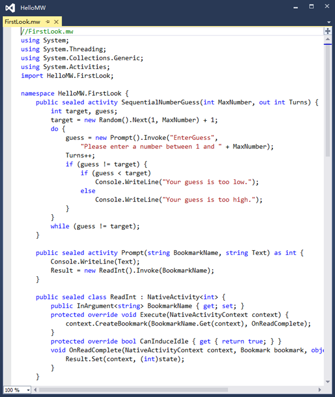Click the editor split window handle
The image size is (335, 397).
tap(327, 31)
